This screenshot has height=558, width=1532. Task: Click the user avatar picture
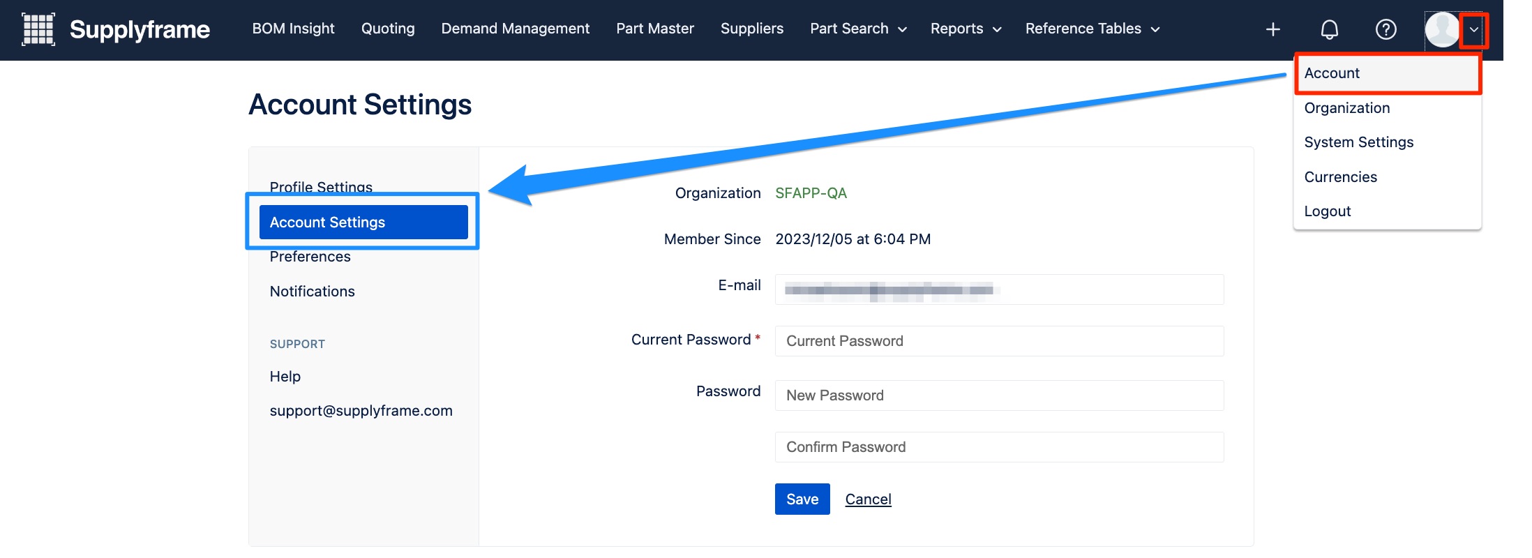click(x=1442, y=29)
